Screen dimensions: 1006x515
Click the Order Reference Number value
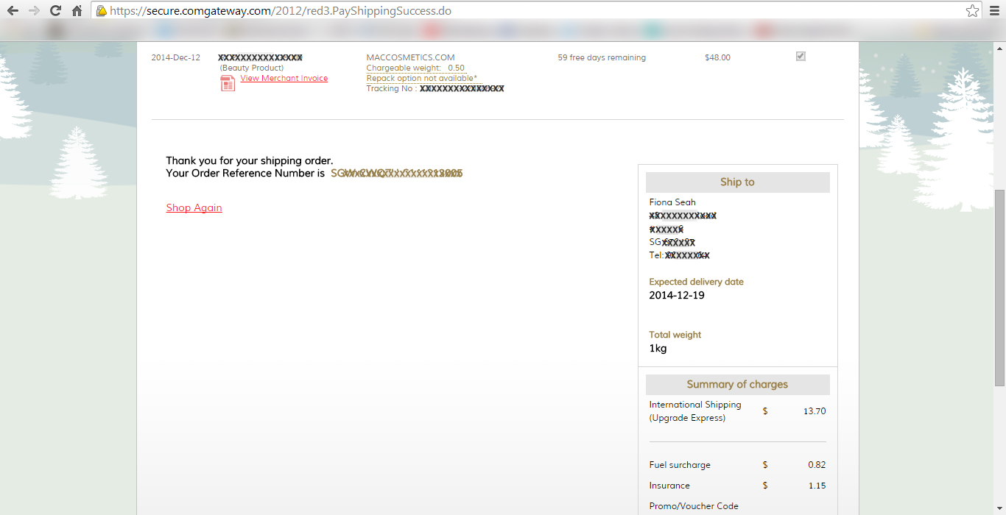[x=396, y=174]
